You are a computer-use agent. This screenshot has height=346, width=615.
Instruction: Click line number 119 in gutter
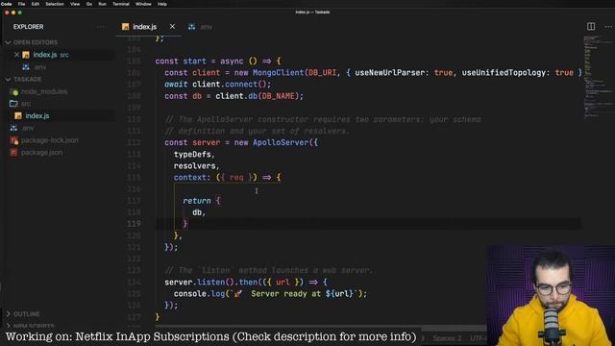pos(134,224)
